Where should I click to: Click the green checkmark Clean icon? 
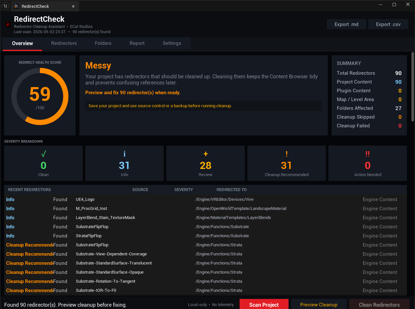coord(43,154)
